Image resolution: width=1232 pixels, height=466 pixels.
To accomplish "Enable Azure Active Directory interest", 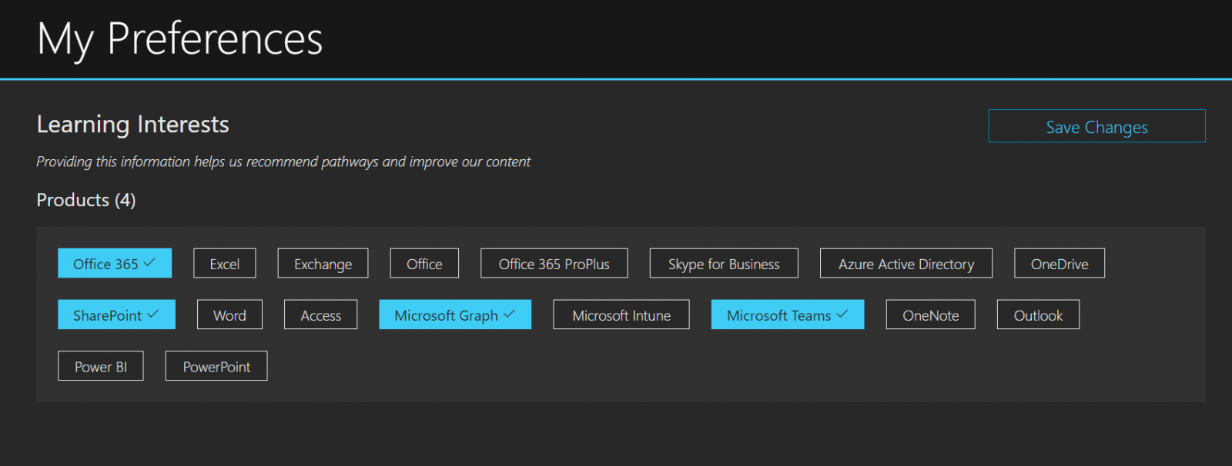I will (x=906, y=263).
